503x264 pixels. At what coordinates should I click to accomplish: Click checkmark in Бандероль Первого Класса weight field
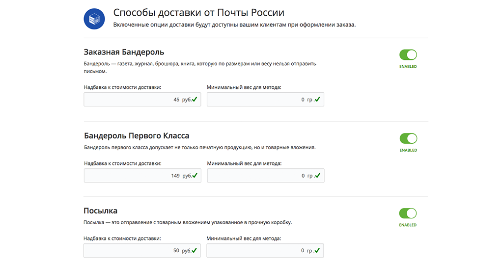point(318,175)
